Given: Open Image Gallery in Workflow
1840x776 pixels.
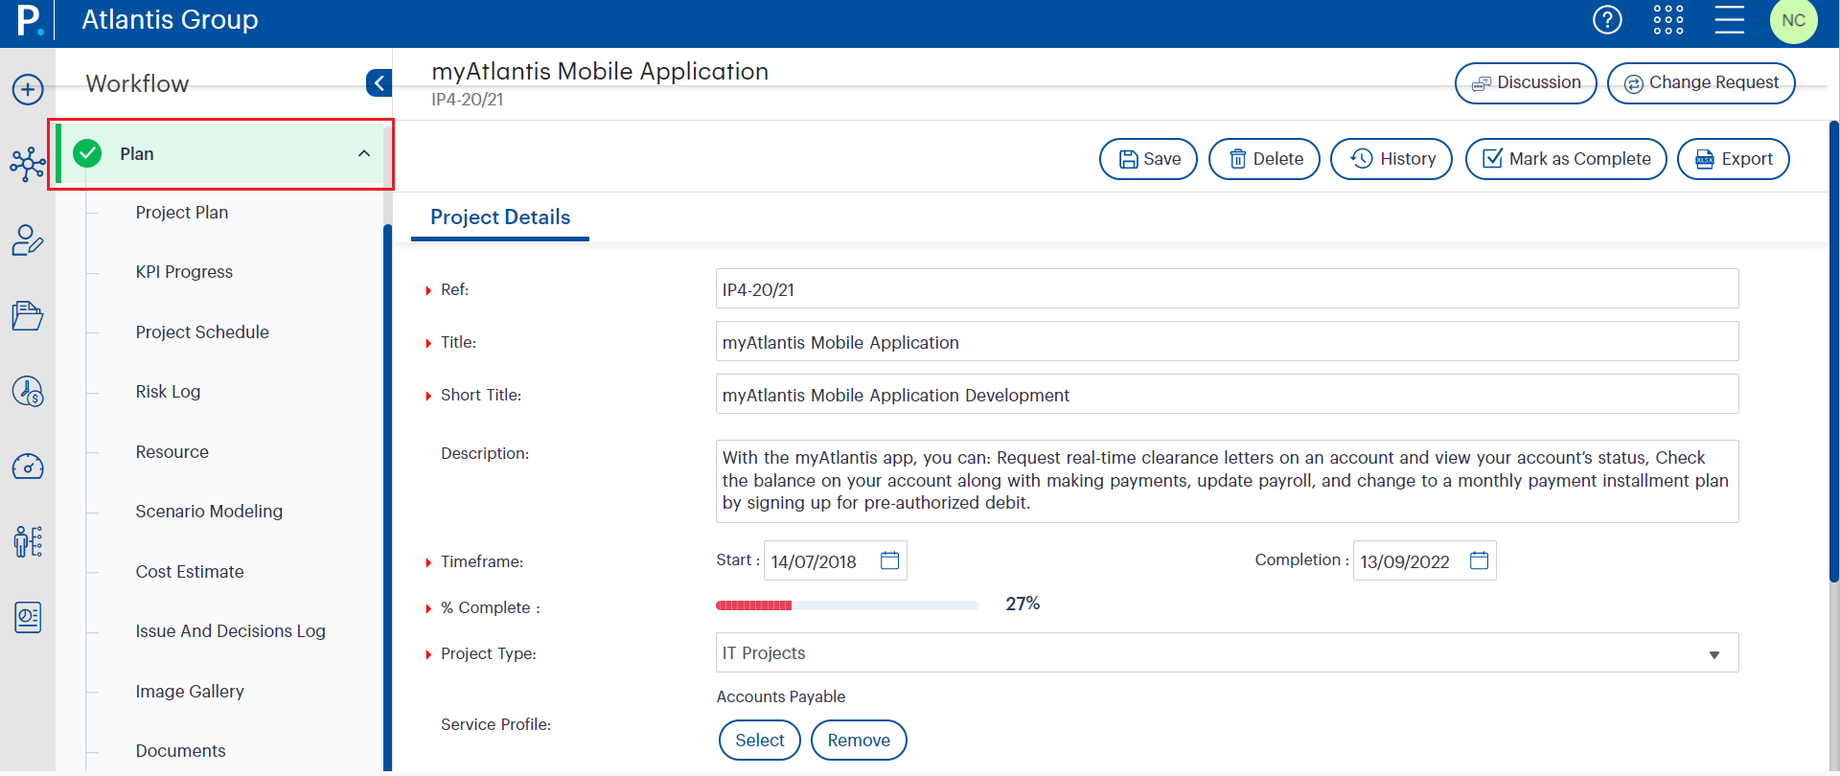Looking at the screenshot, I should coord(190,692).
